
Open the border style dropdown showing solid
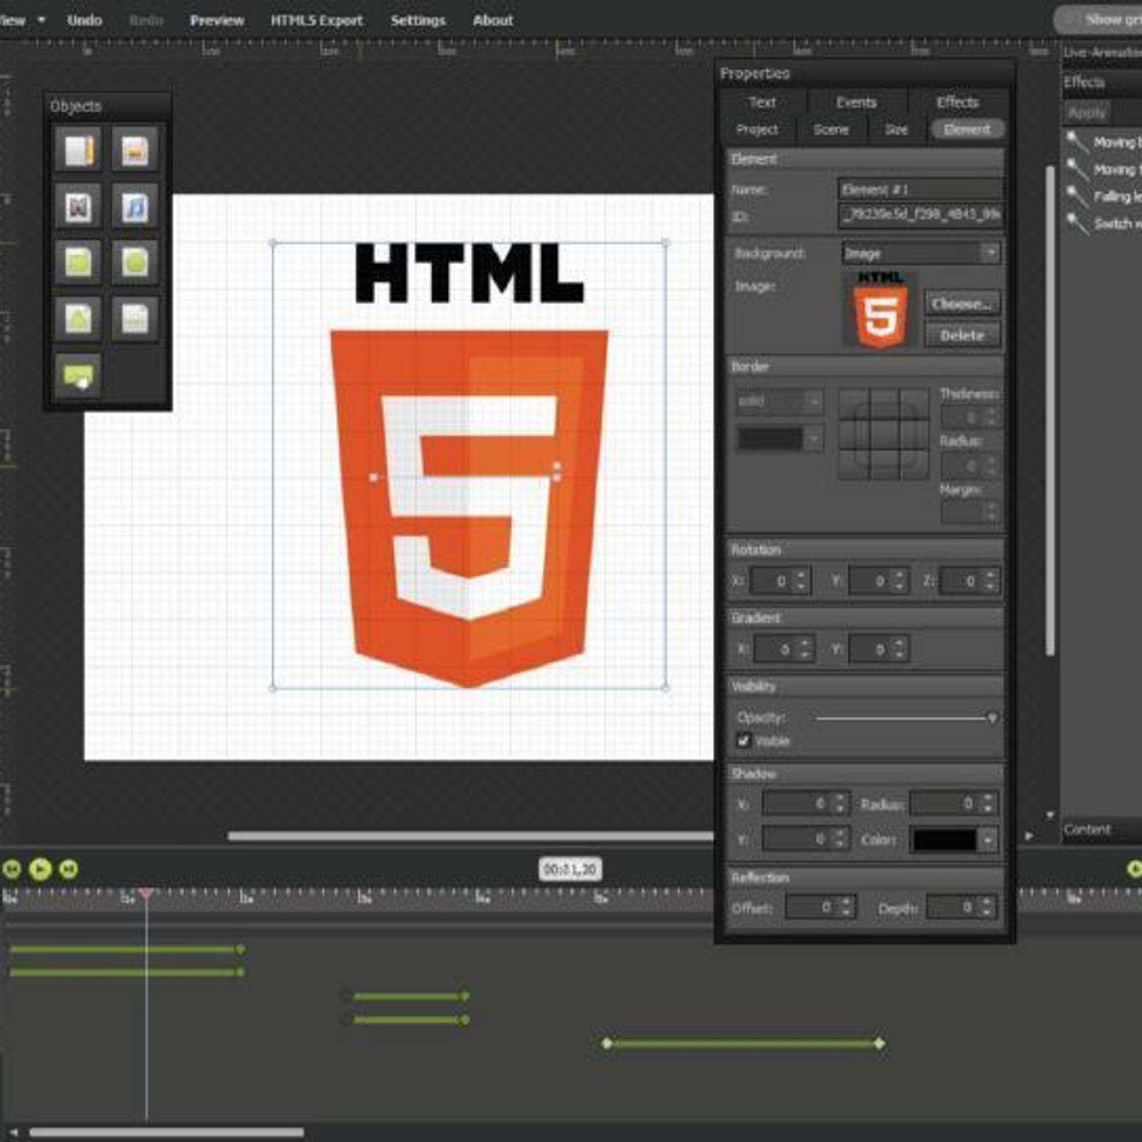point(779,401)
